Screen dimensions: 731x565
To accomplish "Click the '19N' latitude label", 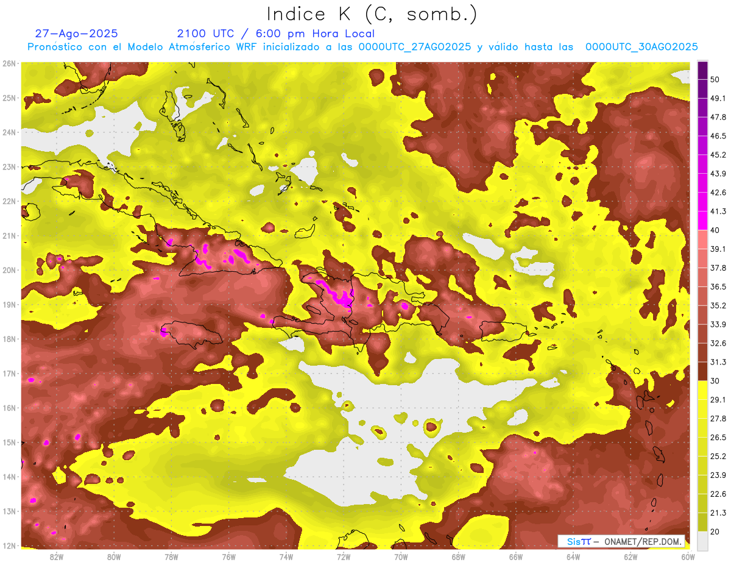I will (10, 305).
